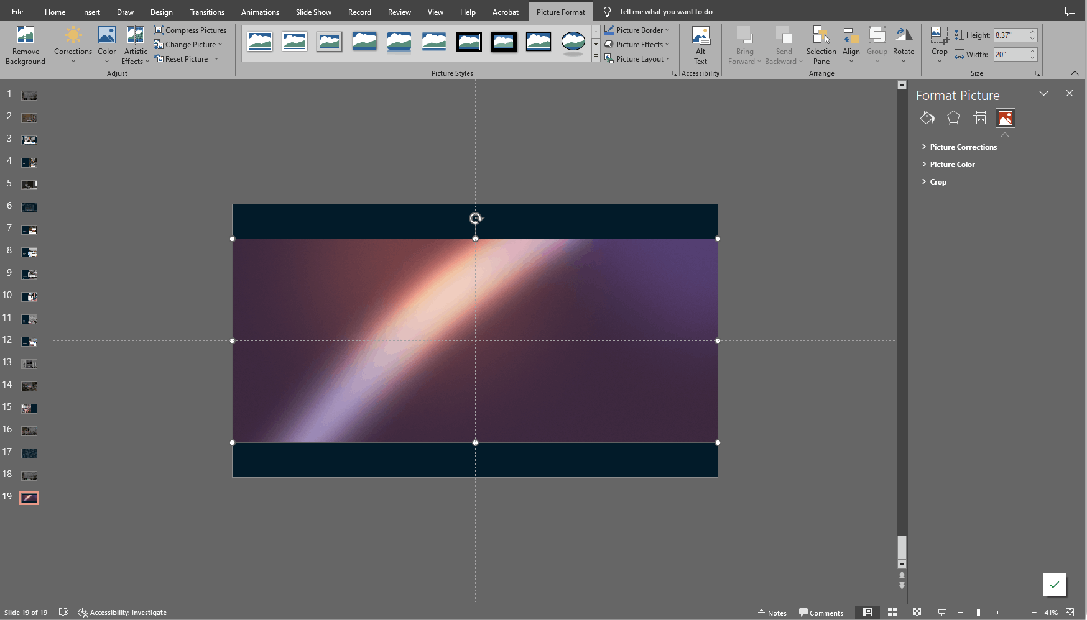This screenshot has height=620, width=1087.
Task: Click Compress Pictures
Action: coord(190,30)
